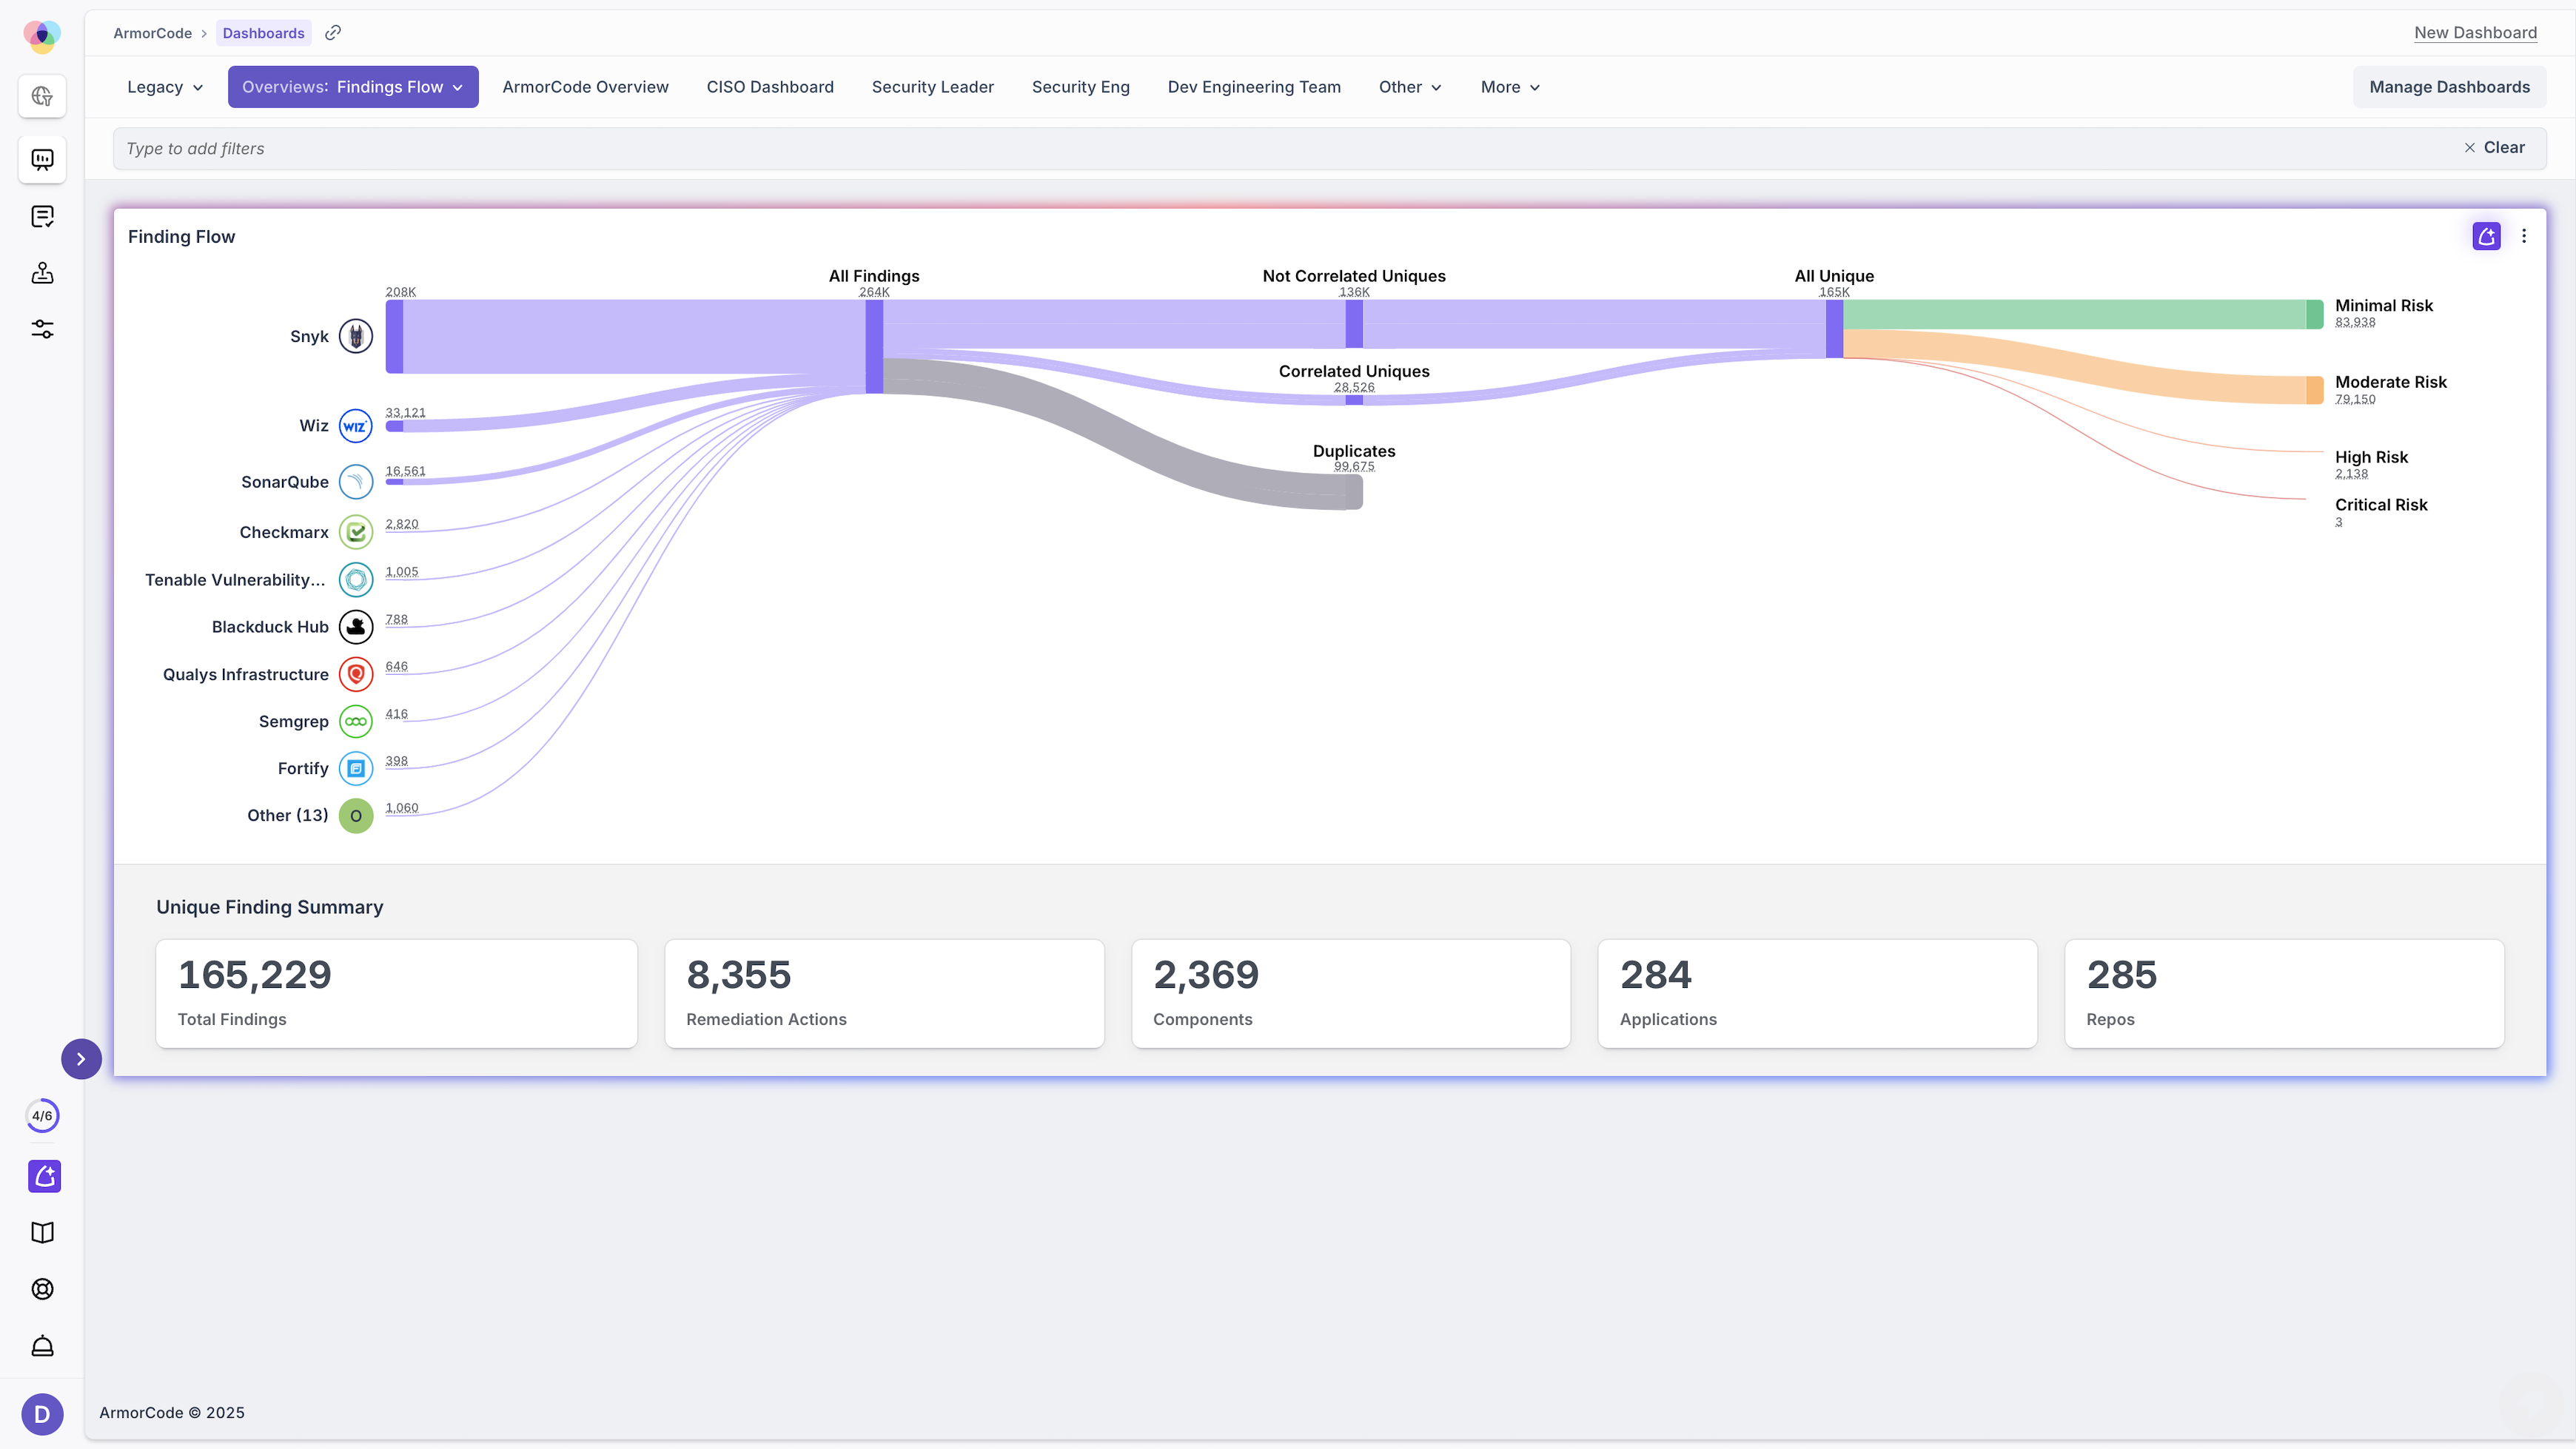
Task: Click the Semgrep tool logo
Action: pos(356,721)
